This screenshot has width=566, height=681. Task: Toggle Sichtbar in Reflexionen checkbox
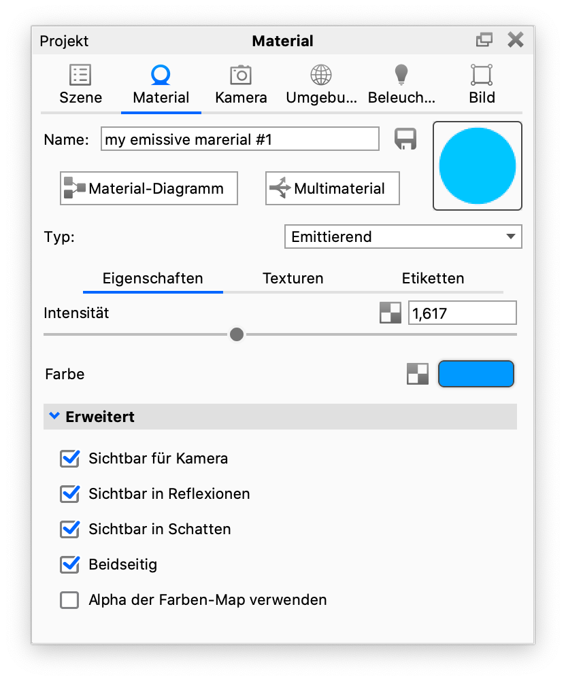point(69,494)
